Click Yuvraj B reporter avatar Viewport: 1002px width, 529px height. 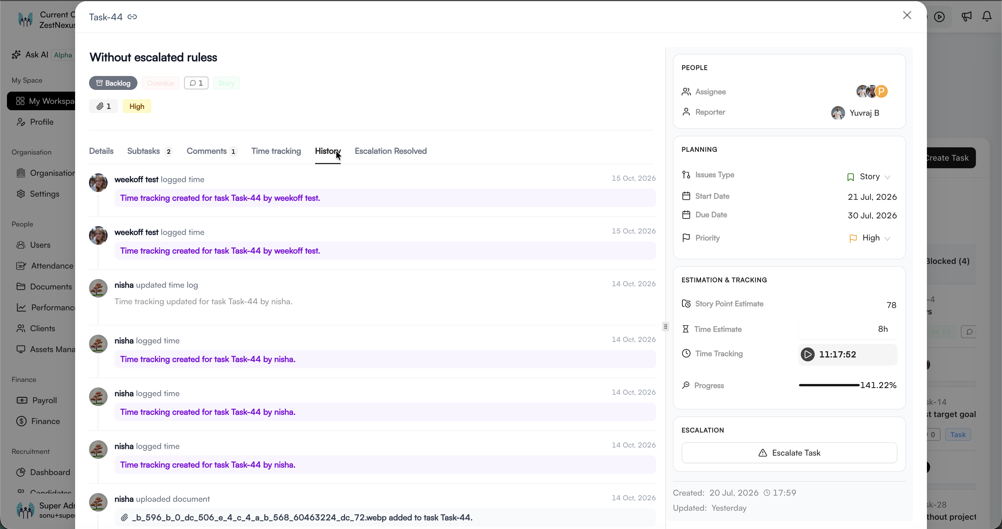click(838, 113)
